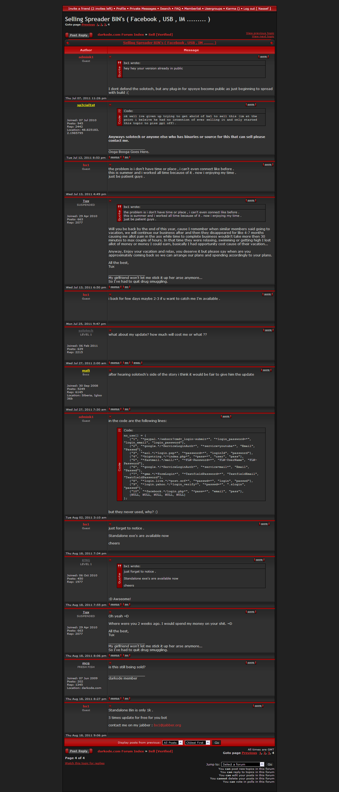This screenshot has height=792, width=339.
Task: Open Memberlist from the top menu
Action: pyautogui.click(x=192, y=9)
